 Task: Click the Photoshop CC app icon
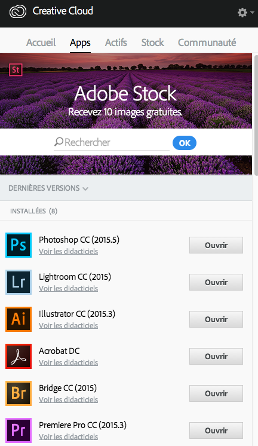point(19,245)
